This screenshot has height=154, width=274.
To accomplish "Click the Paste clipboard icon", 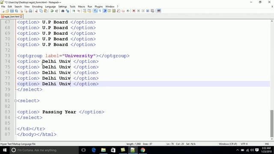I will point(46,11).
